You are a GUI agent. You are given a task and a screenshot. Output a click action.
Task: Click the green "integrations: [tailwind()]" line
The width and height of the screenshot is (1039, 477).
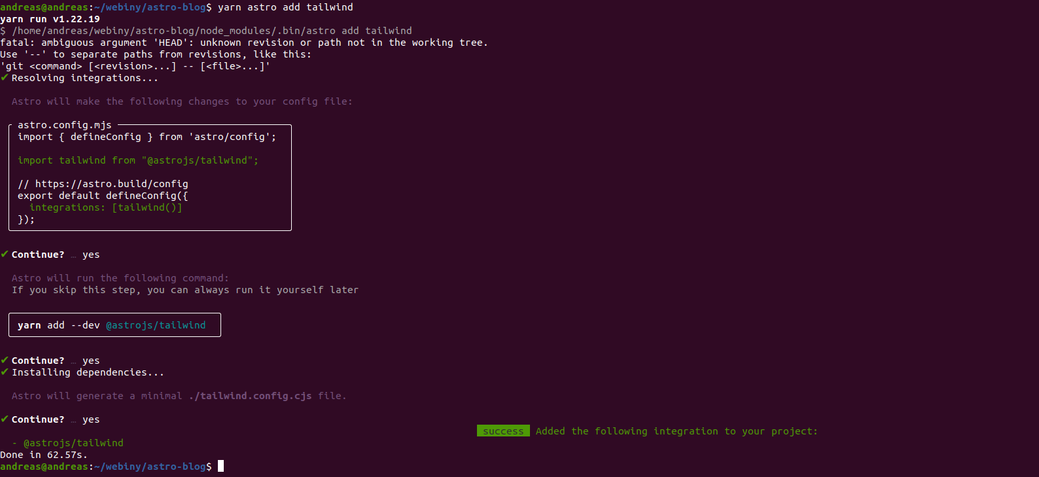[106, 207]
